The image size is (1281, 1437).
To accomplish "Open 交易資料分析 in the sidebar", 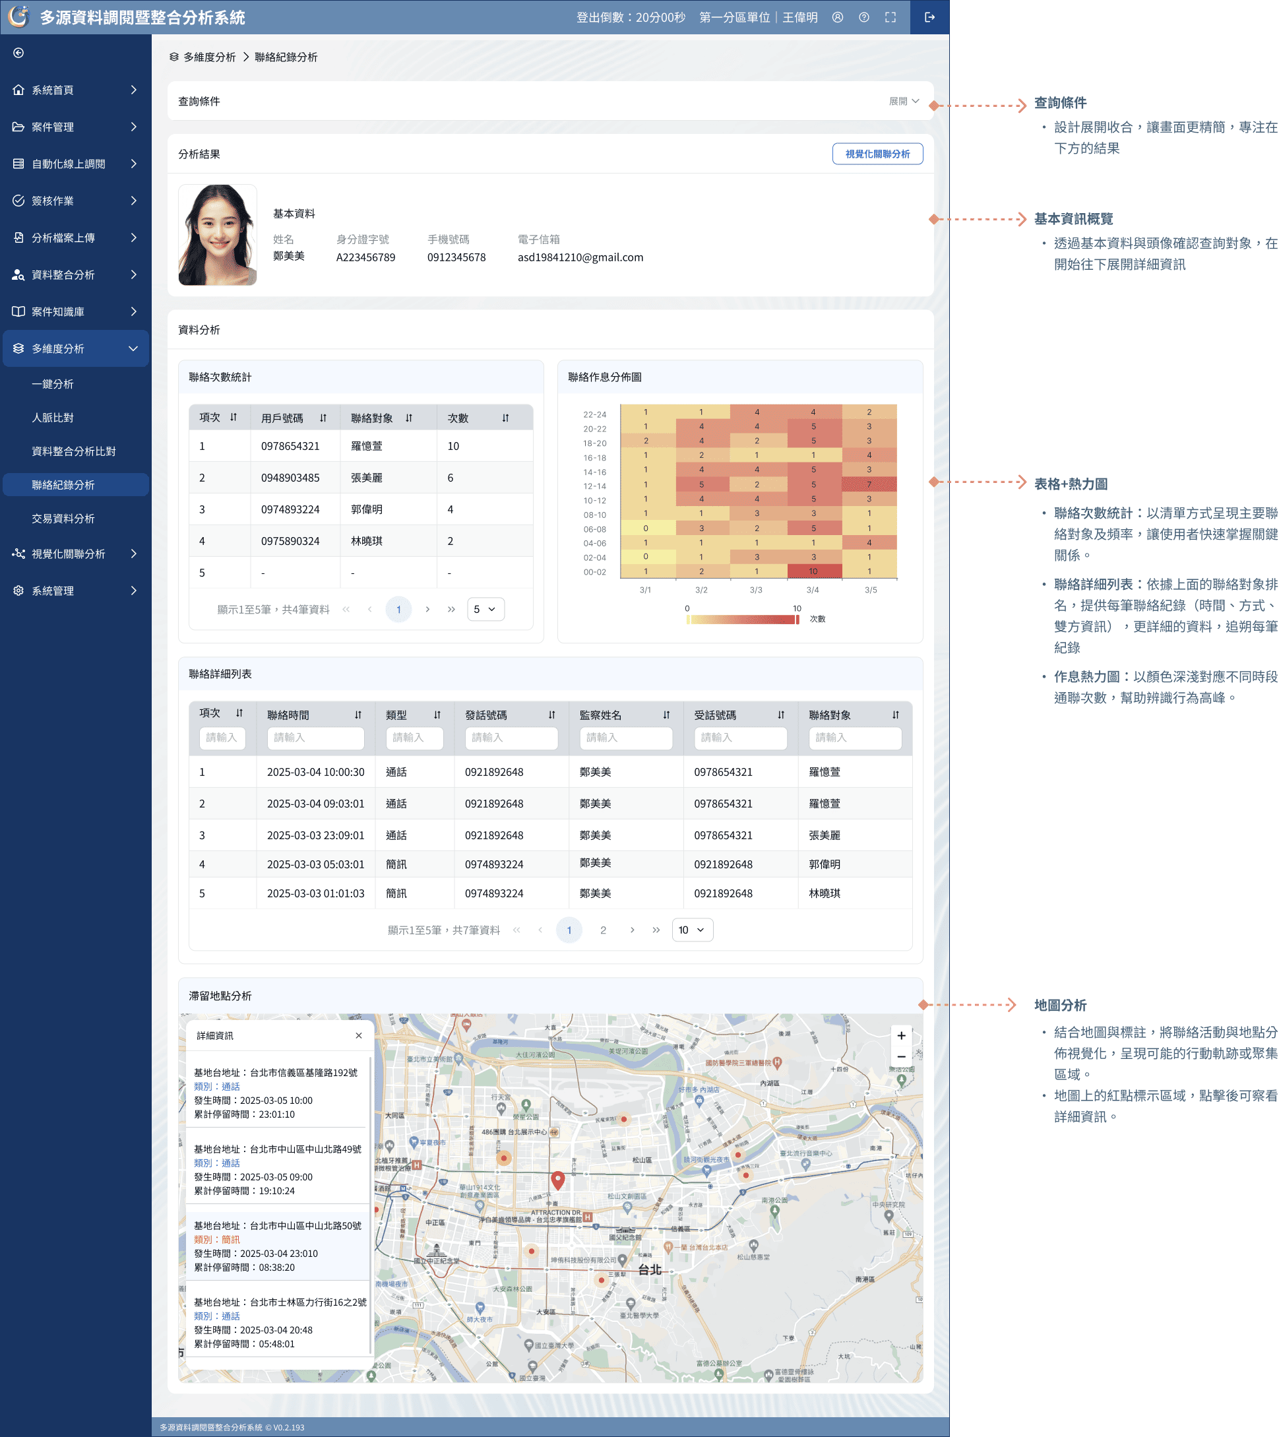I will tap(63, 518).
